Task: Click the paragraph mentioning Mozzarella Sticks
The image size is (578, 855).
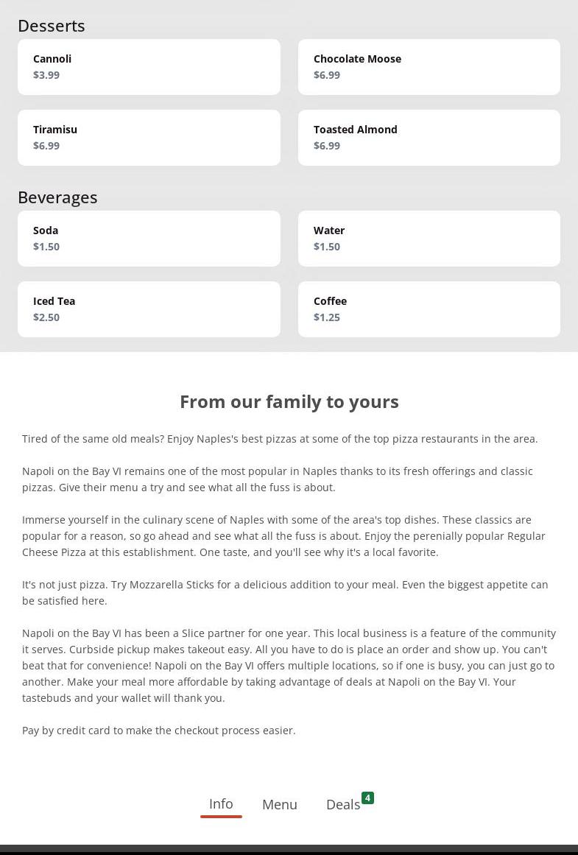Action: click(x=285, y=593)
